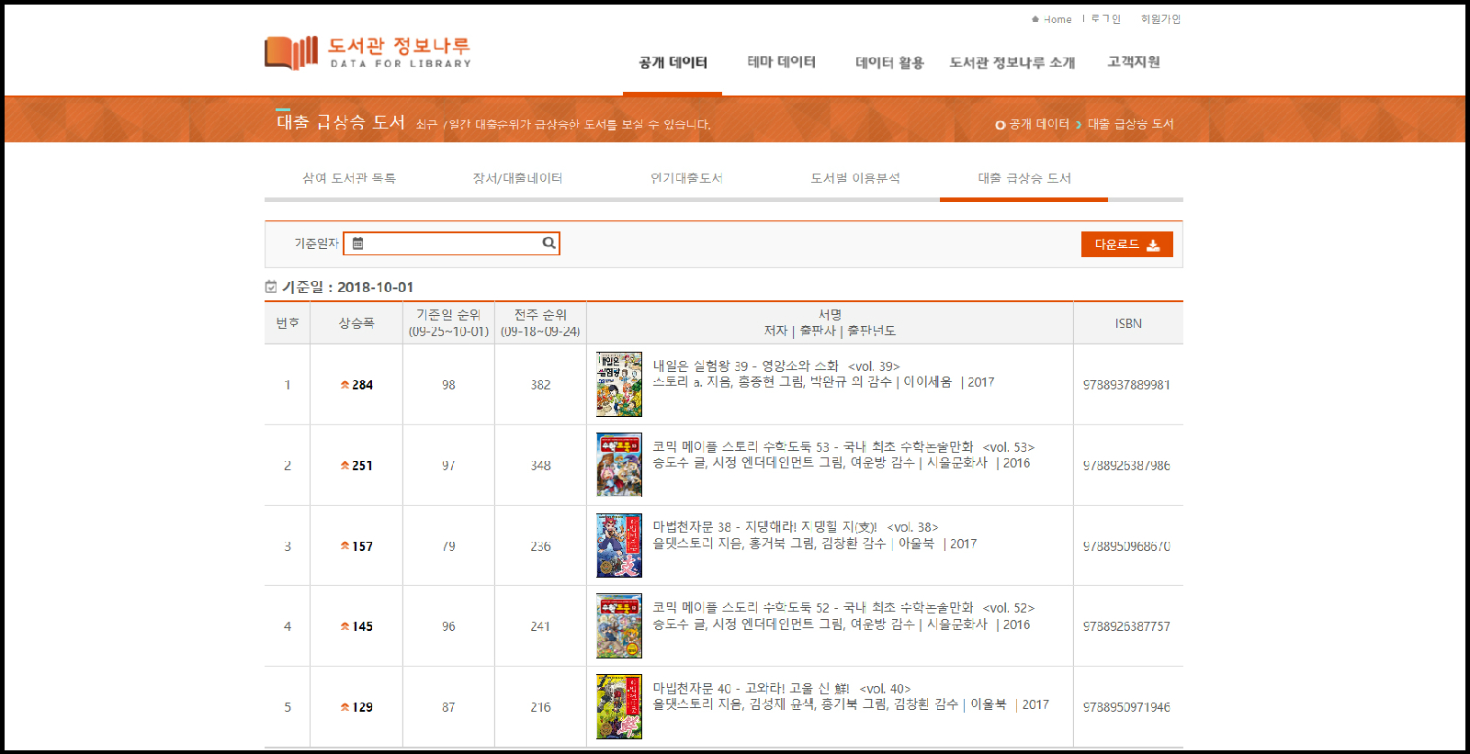Open 데이터 활용 menu
Screen dimensions: 1470x754
click(x=889, y=62)
